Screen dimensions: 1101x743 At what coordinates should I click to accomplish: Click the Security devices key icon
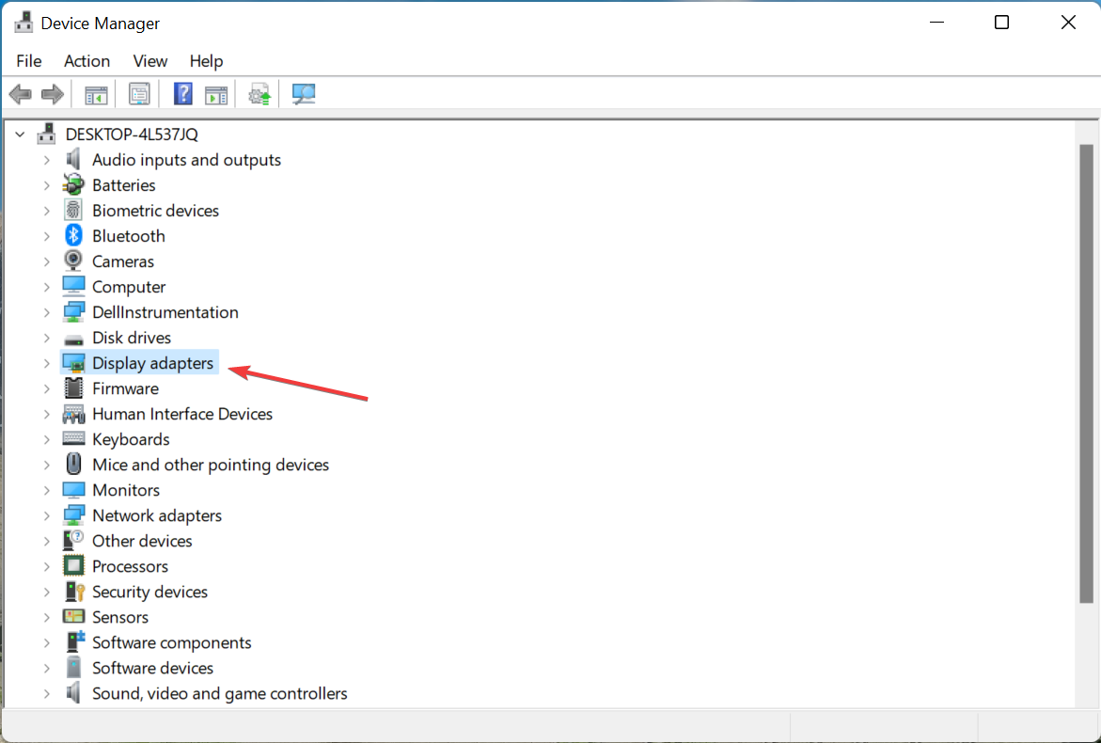[x=73, y=592]
